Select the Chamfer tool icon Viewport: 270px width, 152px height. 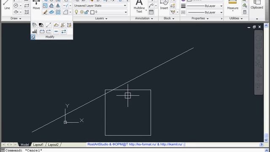pyautogui.click(x=65, y=12)
